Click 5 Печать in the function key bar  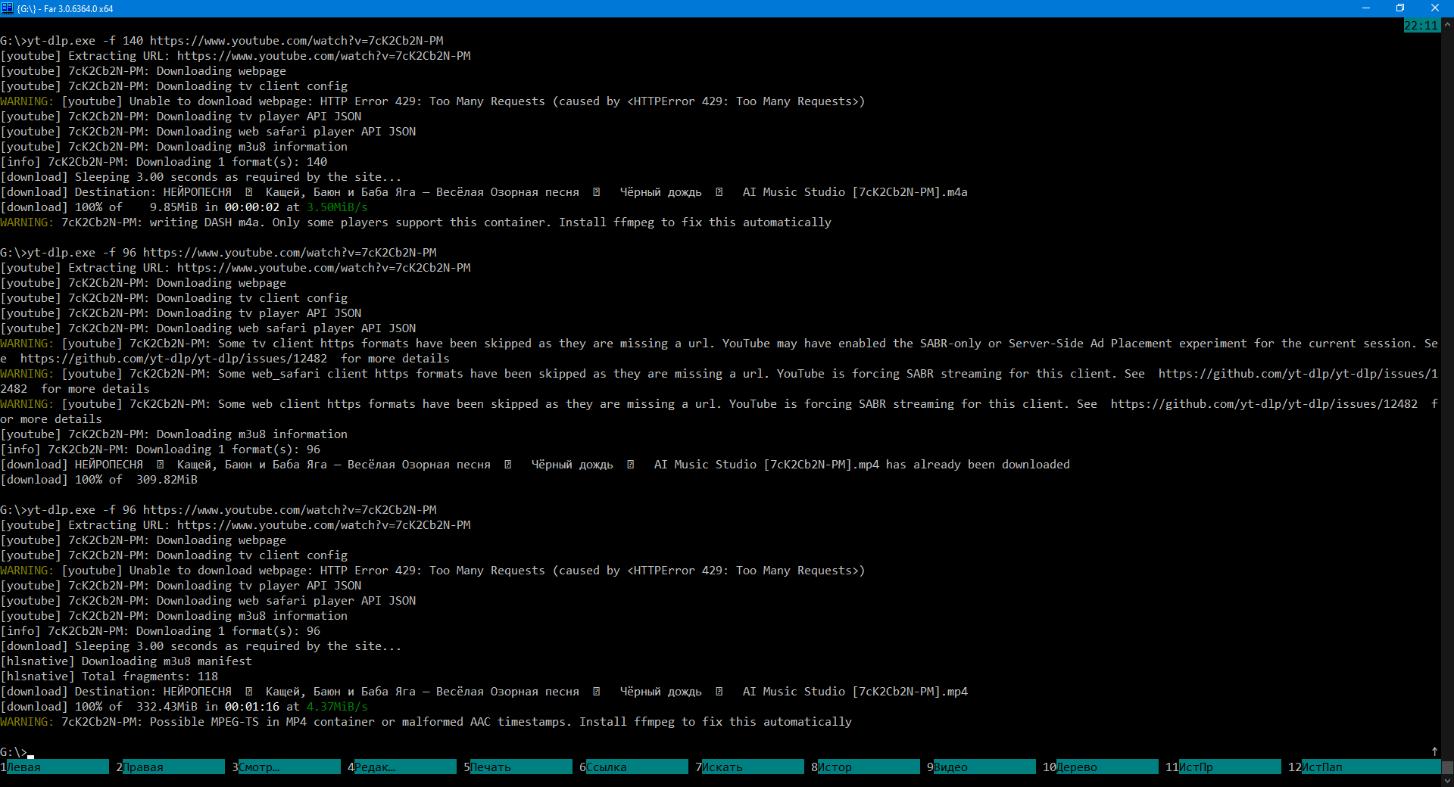pos(520,767)
